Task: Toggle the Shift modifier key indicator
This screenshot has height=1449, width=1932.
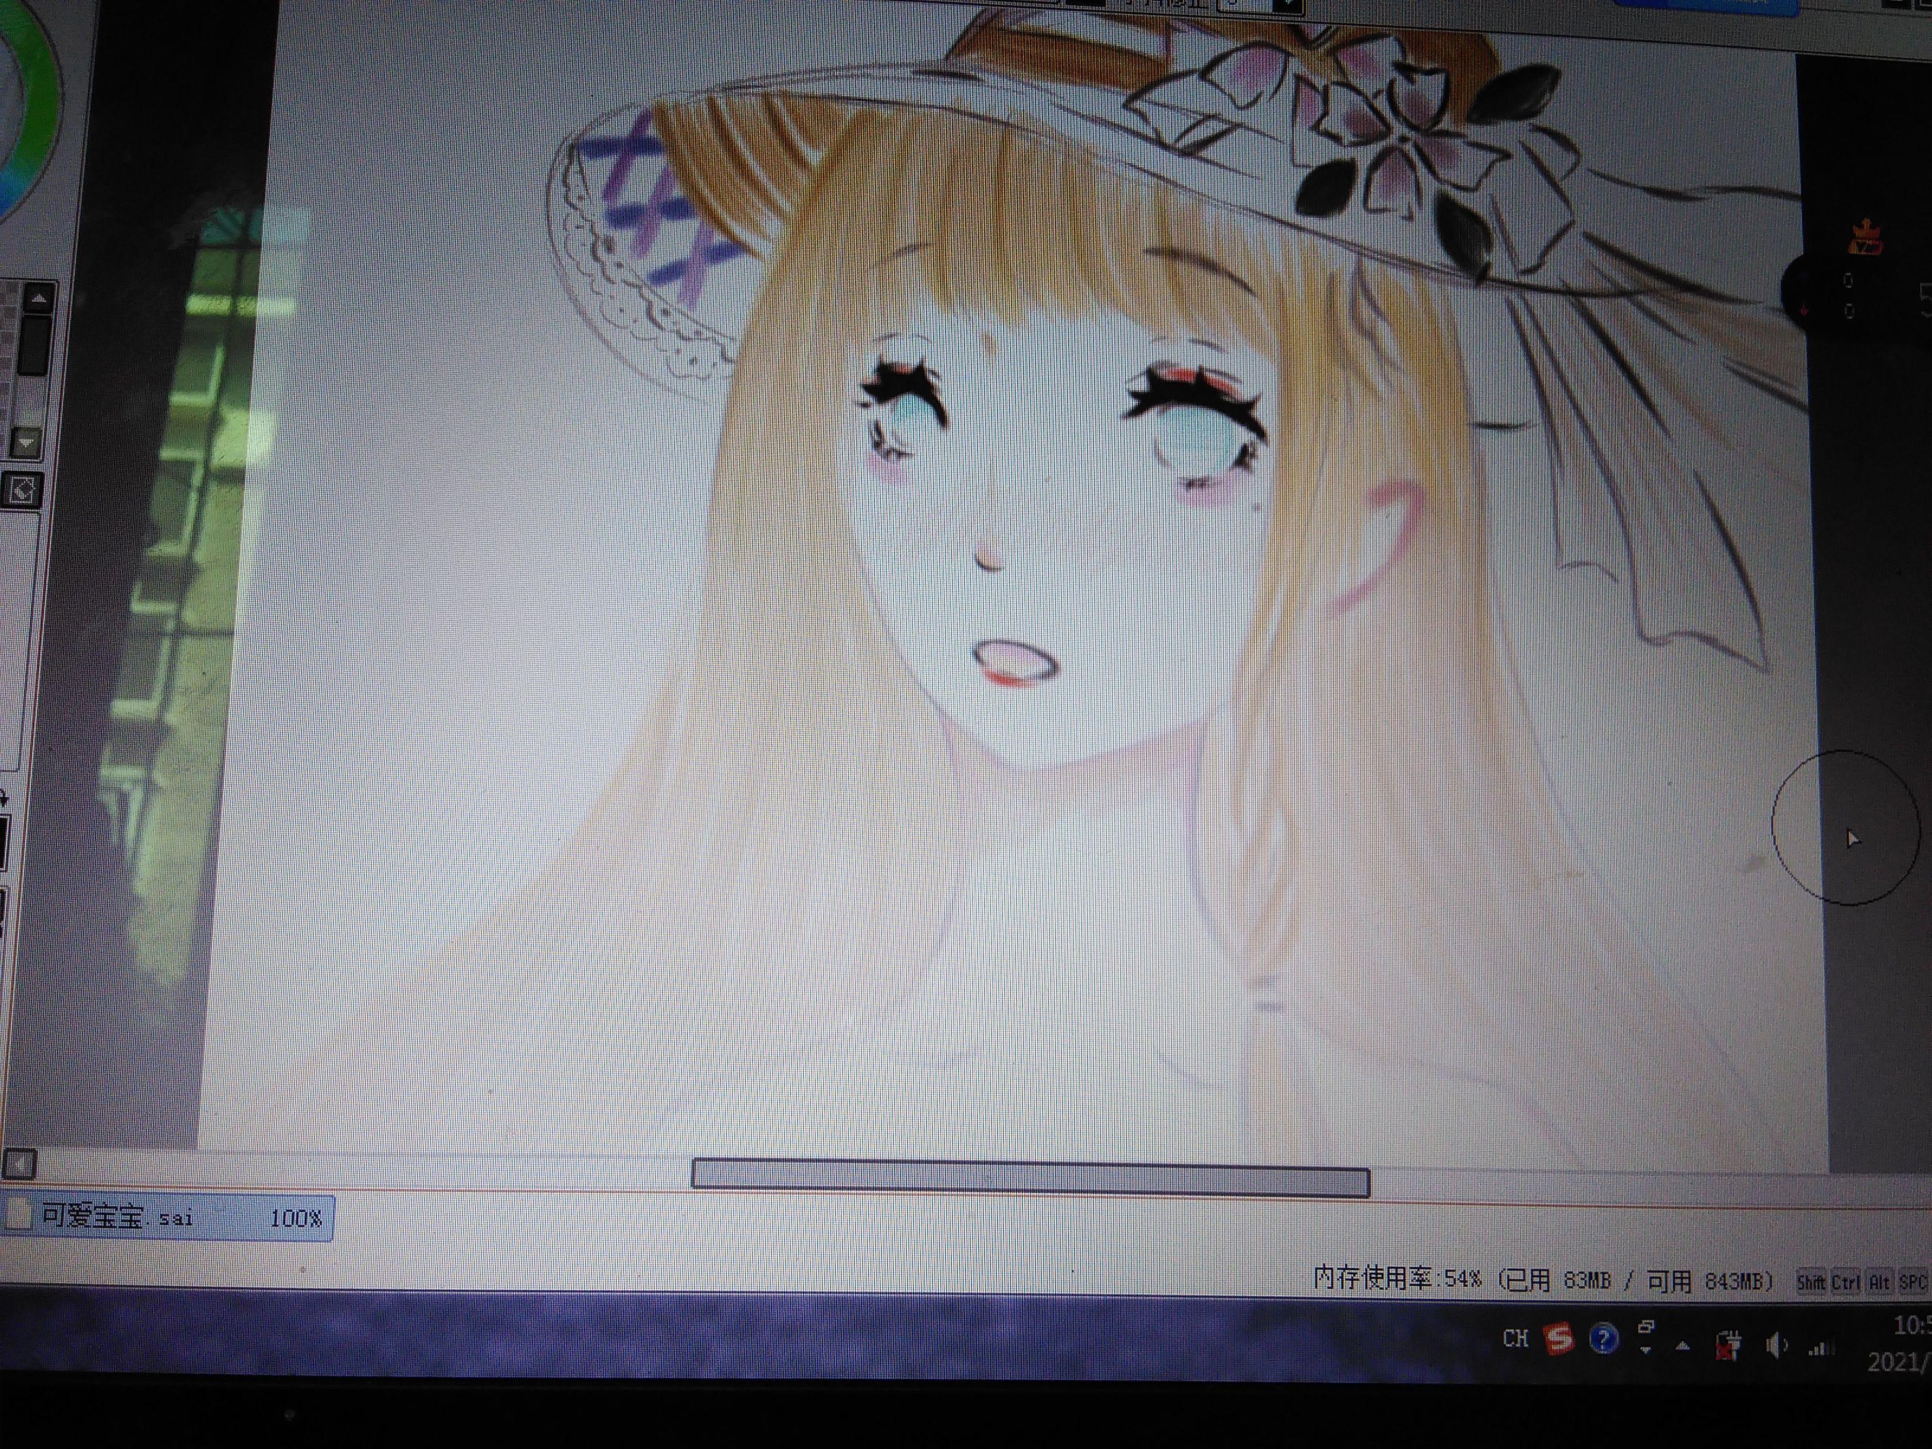Action: (x=1811, y=1282)
